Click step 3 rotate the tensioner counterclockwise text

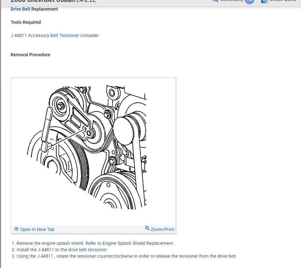(x=127, y=256)
